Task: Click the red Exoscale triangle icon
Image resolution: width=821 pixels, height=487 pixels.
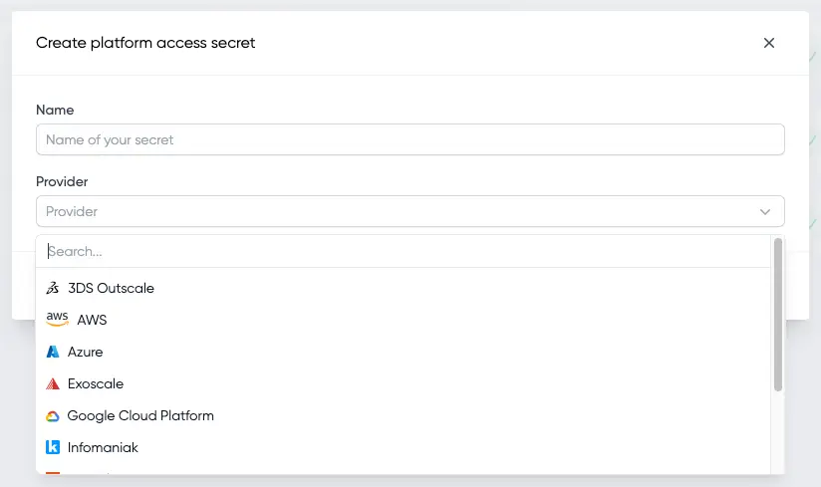Action: click(53, 384)
